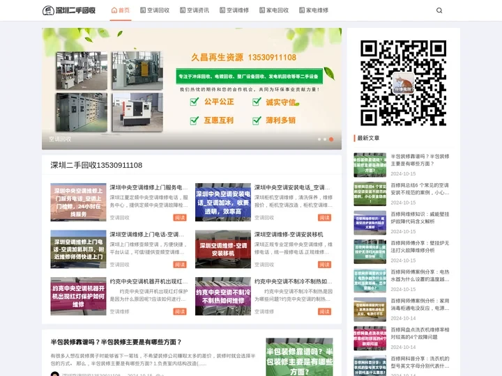
Task: Open the 空调资讯 menu item
Action: 195,10
